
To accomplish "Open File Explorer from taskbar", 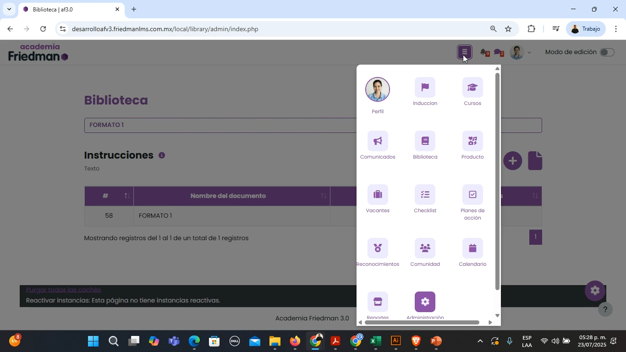I will pos(275,341).
